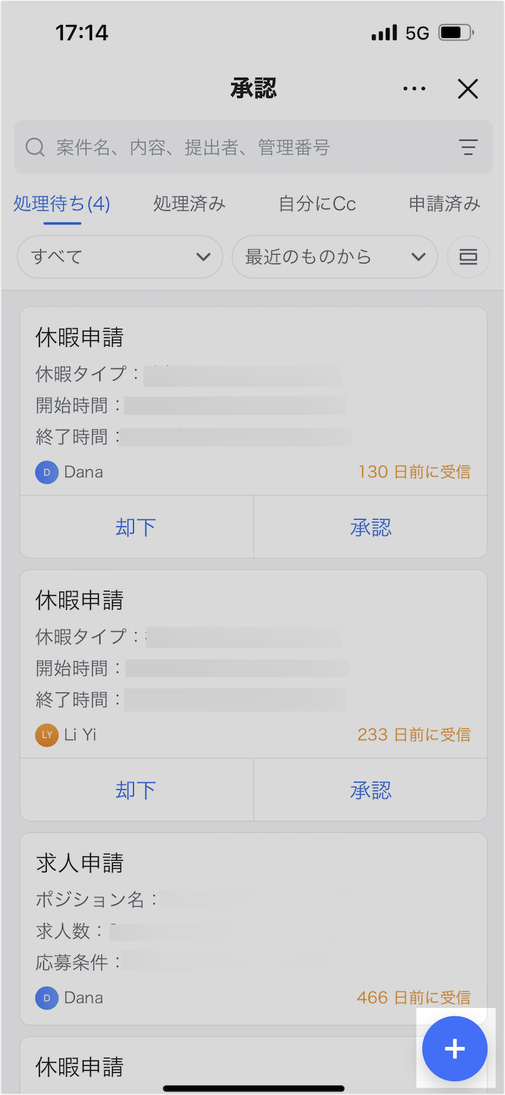Reject Dana's leave request with 却下
This screenshot has width=505, height=1095.
(136, 527)
